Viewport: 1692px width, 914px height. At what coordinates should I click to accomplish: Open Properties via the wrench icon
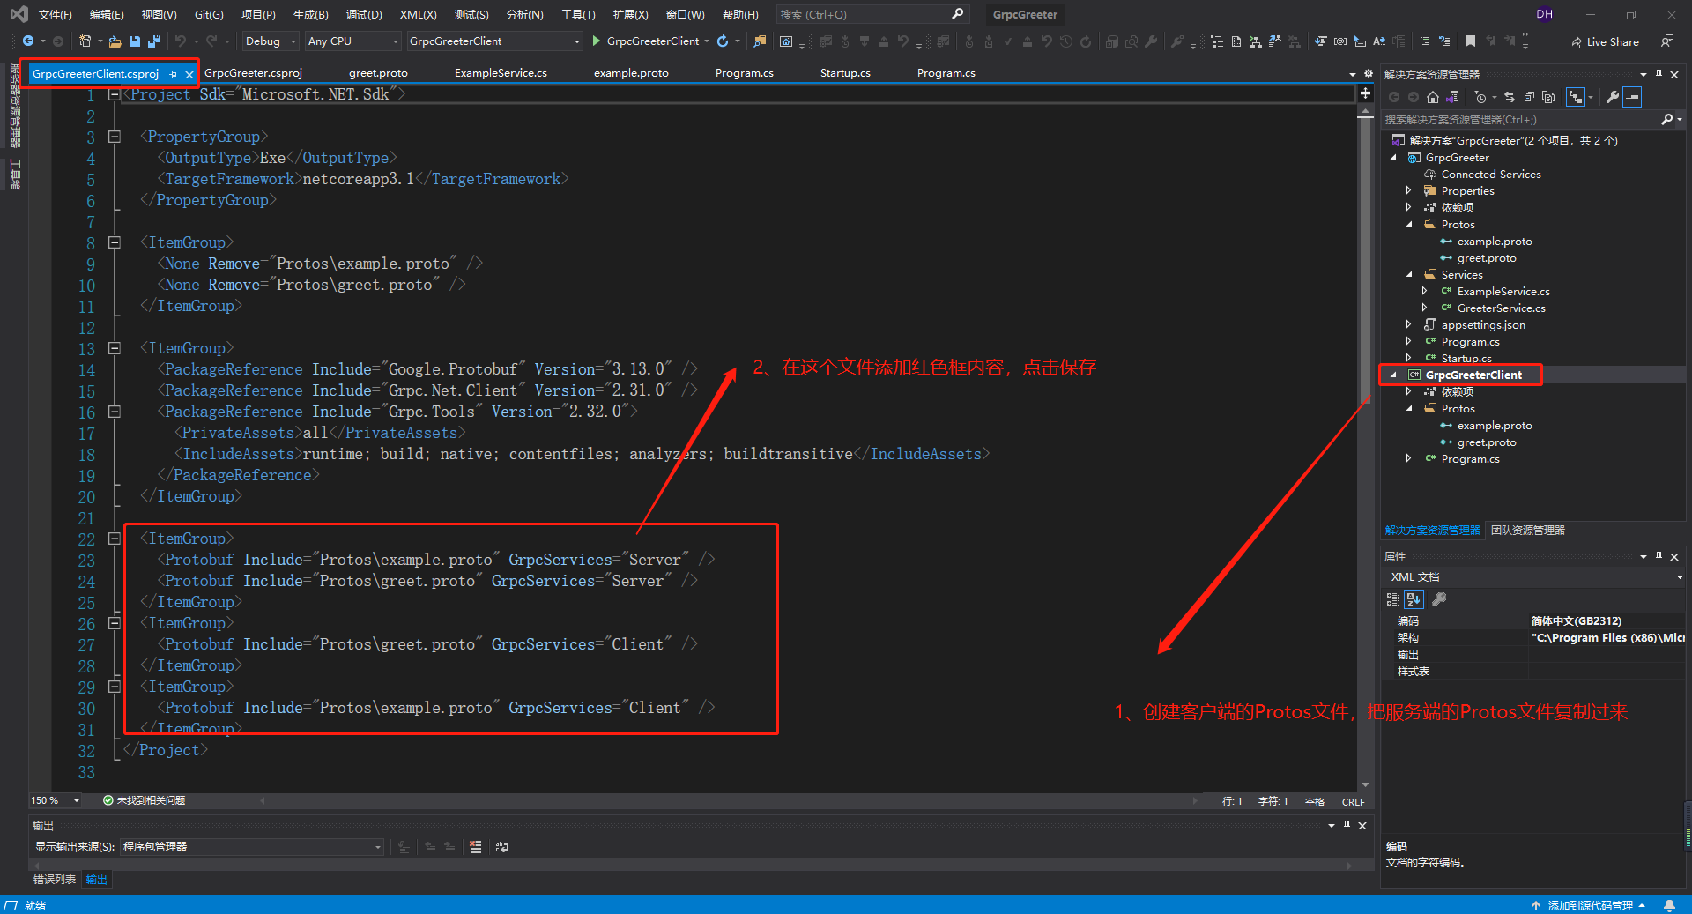point(1612,97)
